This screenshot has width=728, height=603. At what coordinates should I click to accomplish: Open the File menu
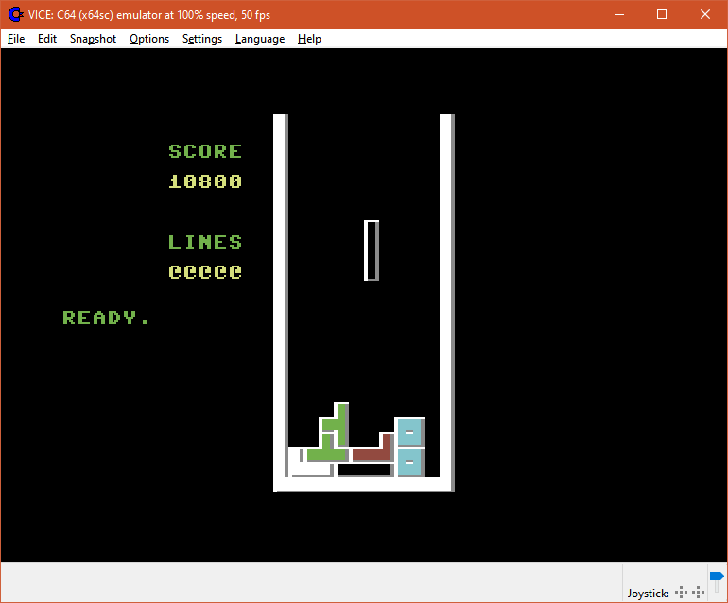pos(16,39)
